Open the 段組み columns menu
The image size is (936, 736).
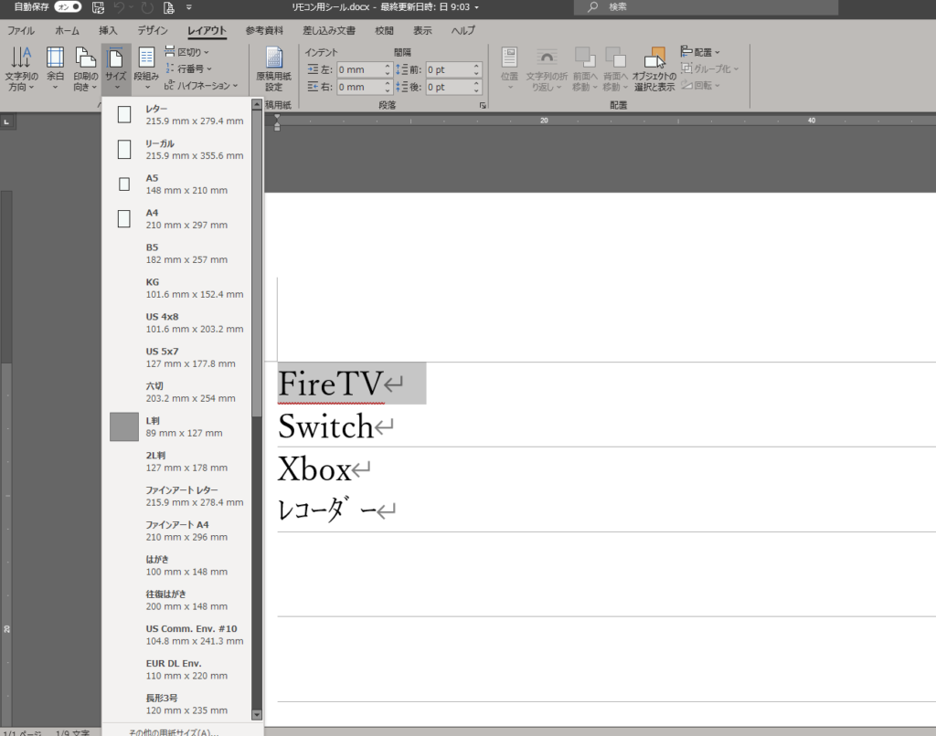pos(146,69)
